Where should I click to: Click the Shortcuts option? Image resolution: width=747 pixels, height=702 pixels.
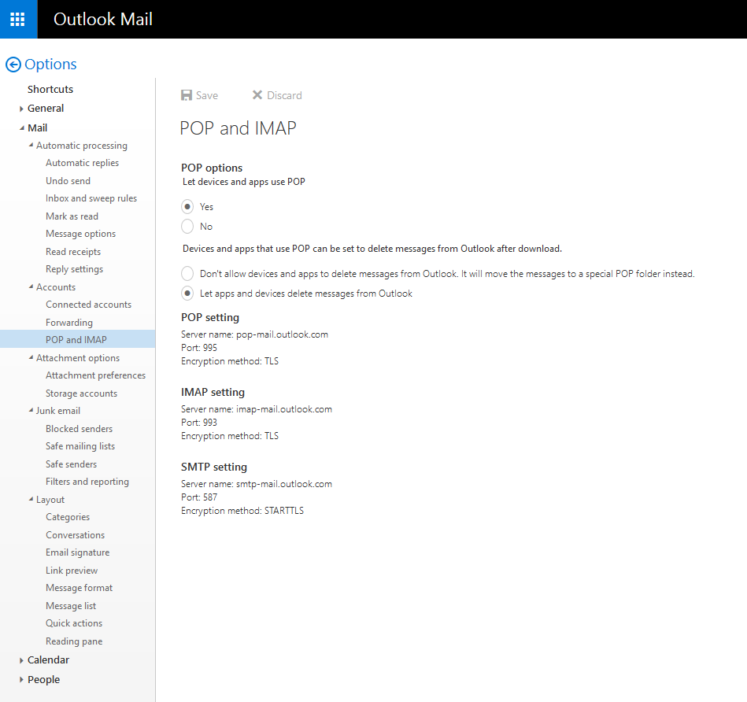tap(50, 90)
